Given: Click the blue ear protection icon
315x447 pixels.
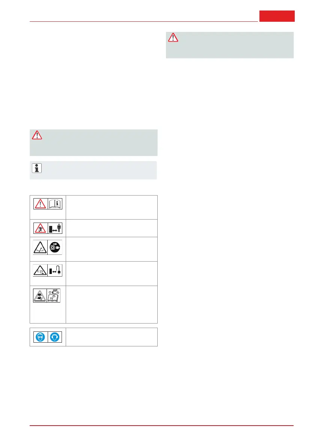Looking at the screenshot, I should pyautogui.click(x=55, y=337).
